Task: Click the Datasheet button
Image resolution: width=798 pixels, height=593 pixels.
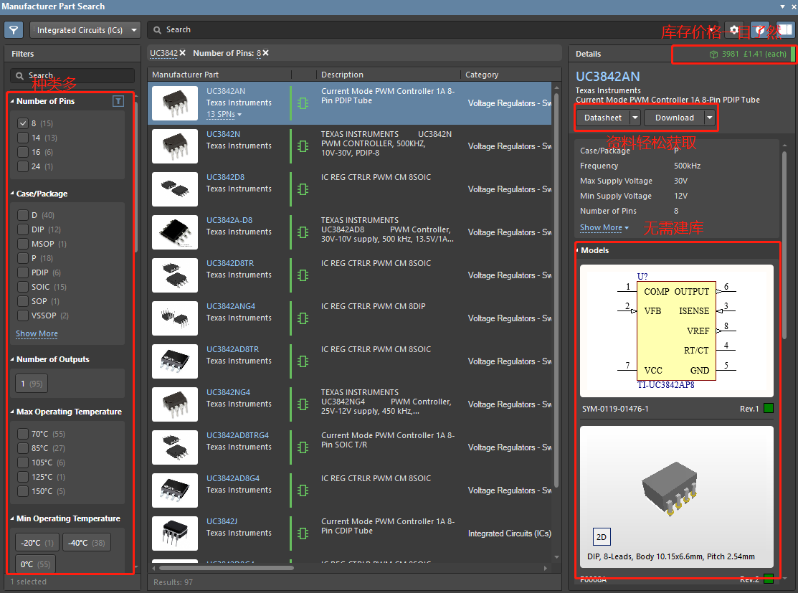Action: pyautogui.click(x=602, y=118)
